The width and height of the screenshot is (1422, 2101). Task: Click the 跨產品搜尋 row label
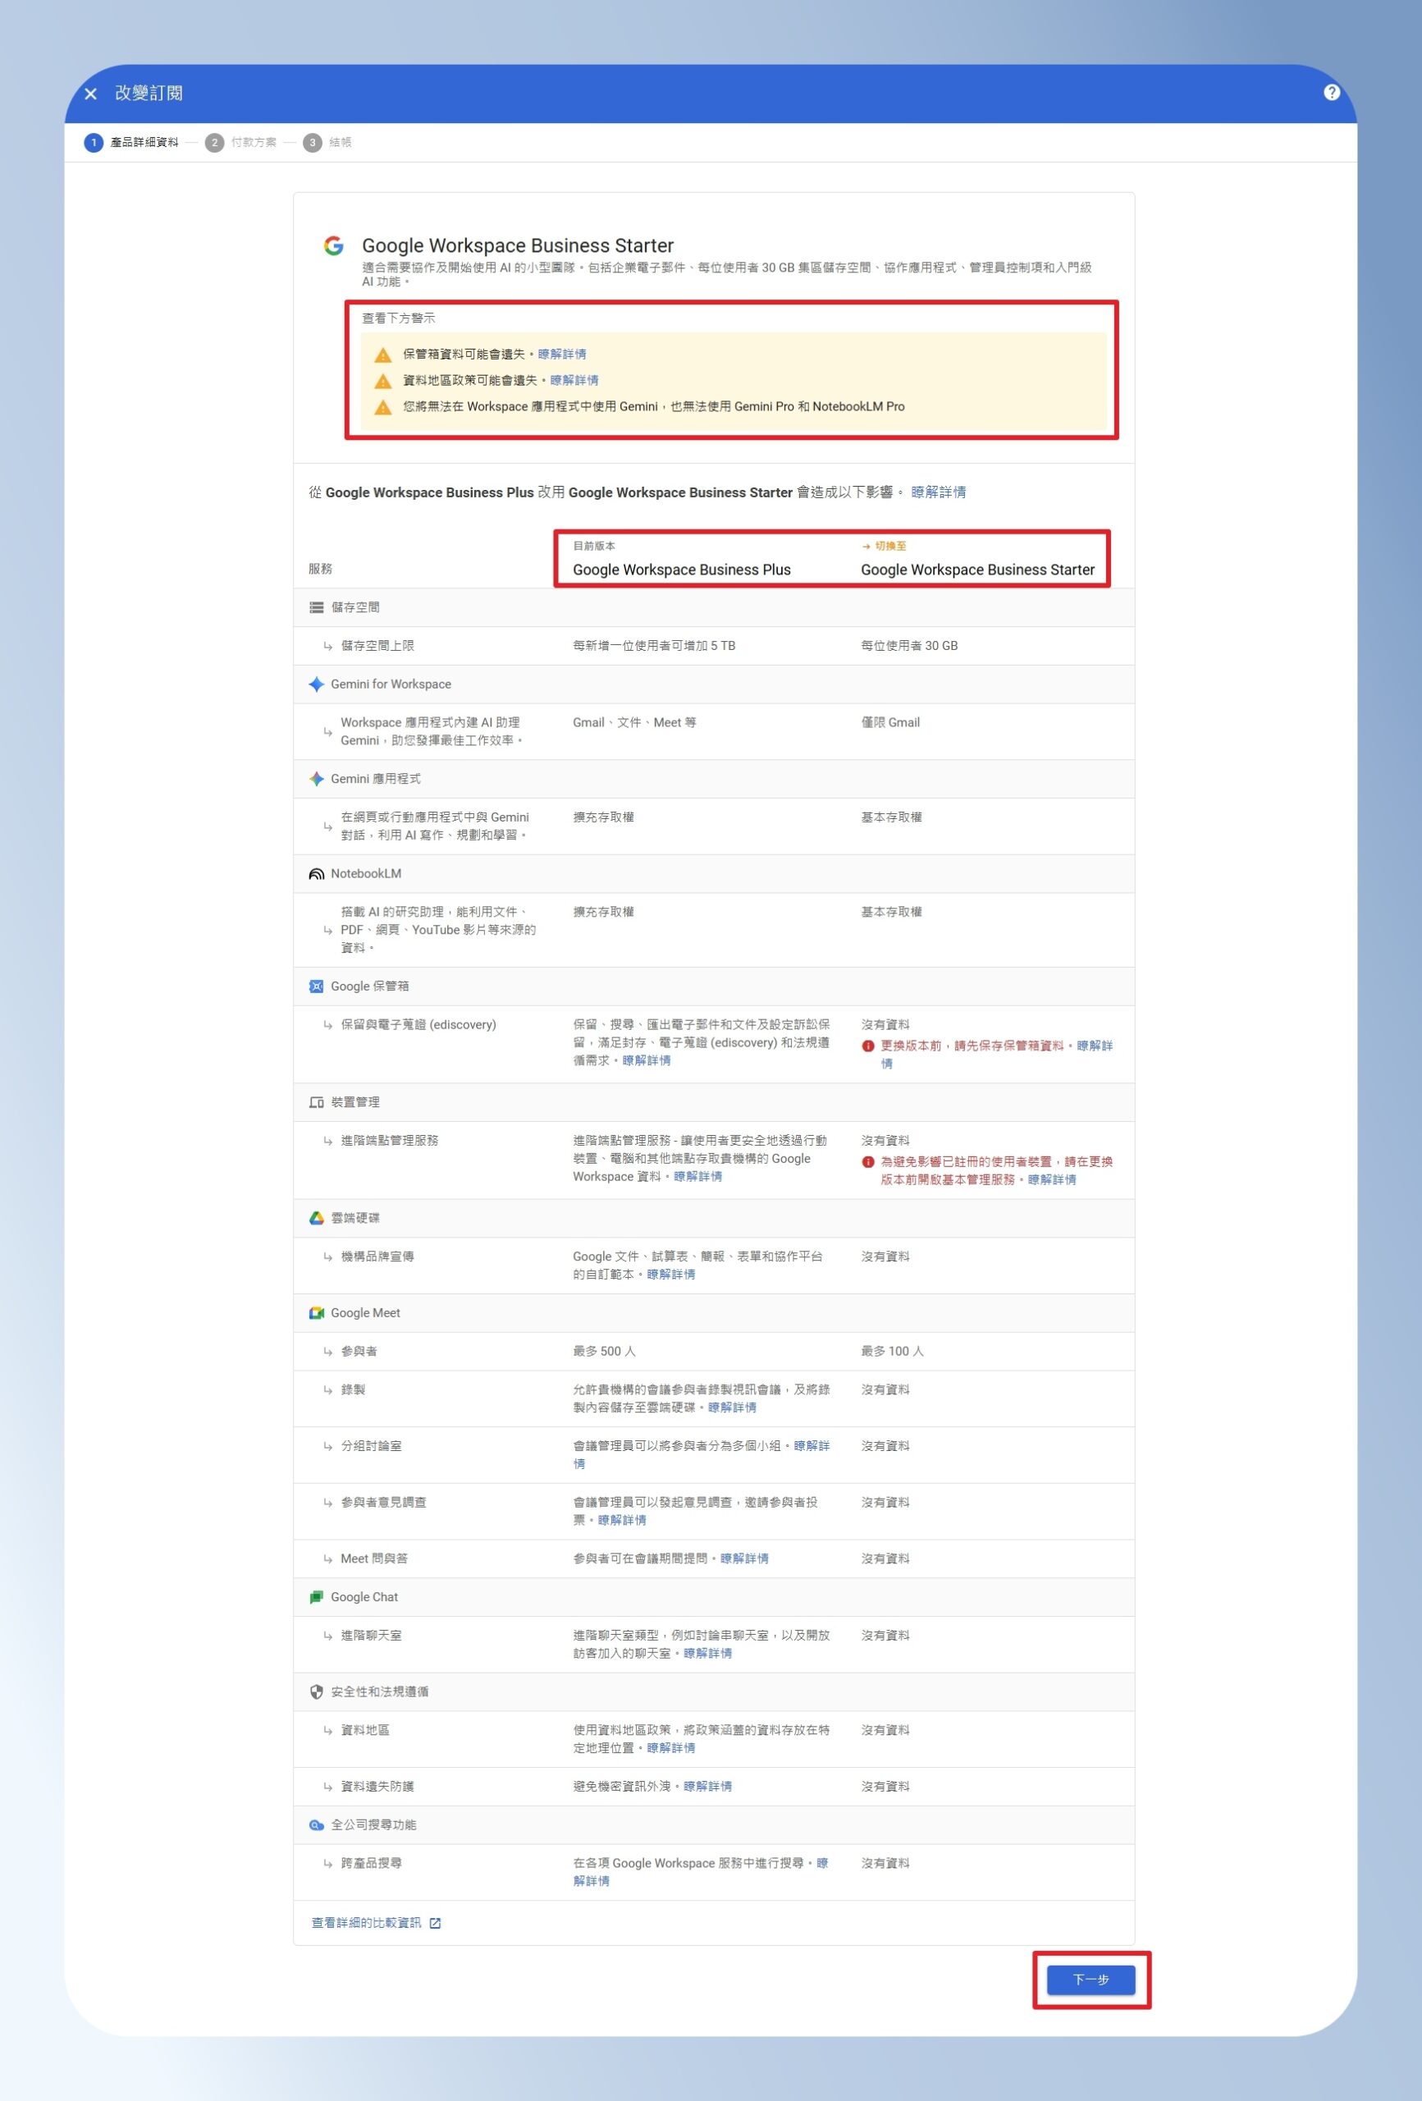(372, 1863)
